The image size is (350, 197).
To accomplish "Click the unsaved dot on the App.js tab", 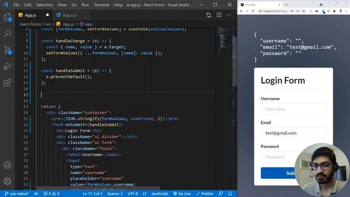I will [x=48, y=15].
